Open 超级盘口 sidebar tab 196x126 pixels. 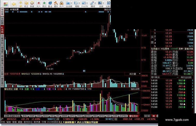click(2, 82)
